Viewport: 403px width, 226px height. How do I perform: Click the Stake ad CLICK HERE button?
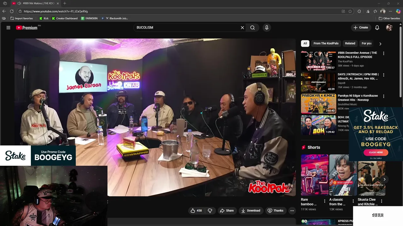click(376, 152)
